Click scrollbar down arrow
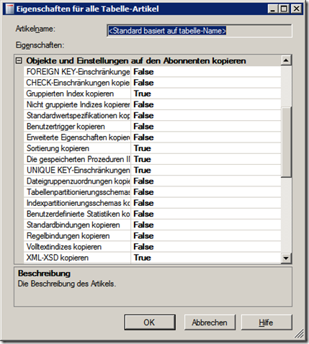Screen dimensions: 309x344 pos(286,258)
